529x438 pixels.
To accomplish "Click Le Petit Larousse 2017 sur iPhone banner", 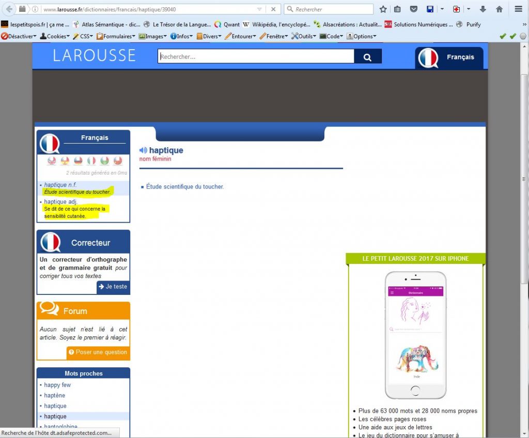I will point(415,259).
